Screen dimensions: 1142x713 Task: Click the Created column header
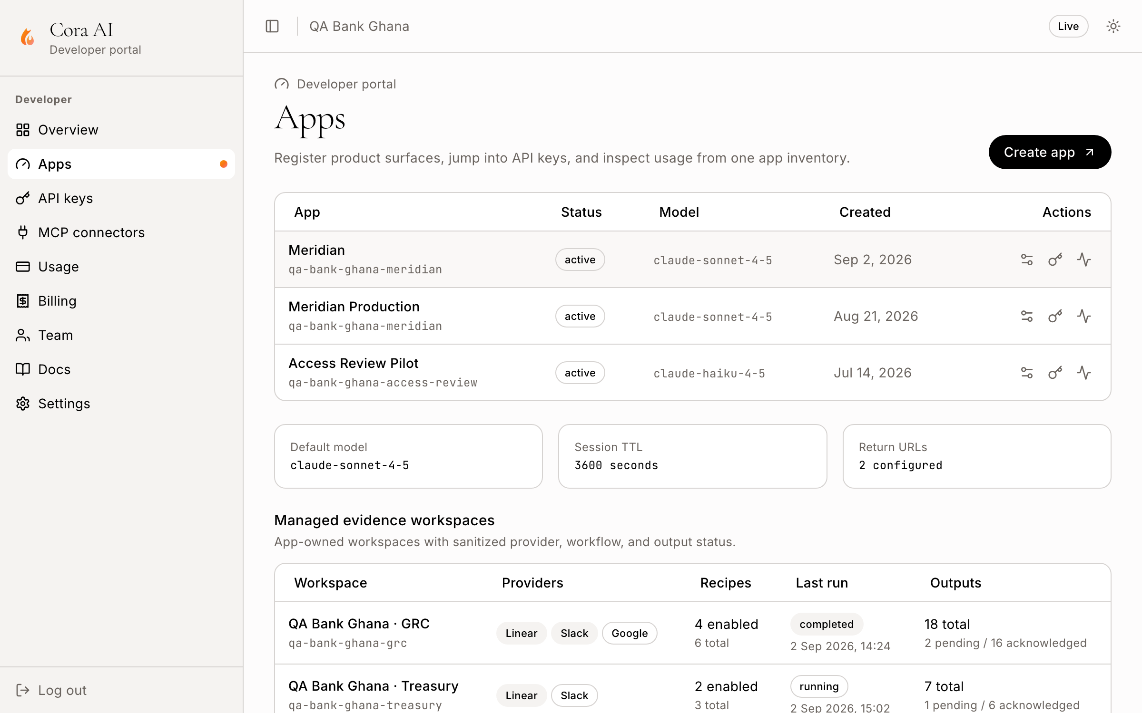[865, 212]
